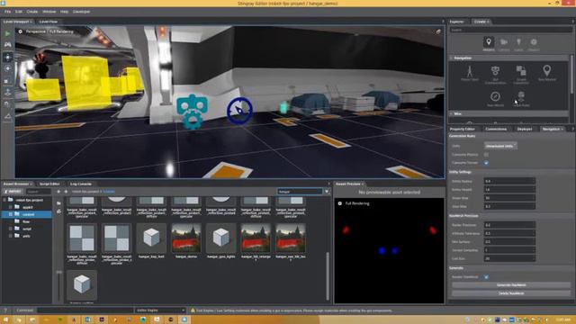Image resolution: width=576 pixels, height=324 pixels.
Task: Open the viewport settings gear next to Perspective
Action: point(20,31)
